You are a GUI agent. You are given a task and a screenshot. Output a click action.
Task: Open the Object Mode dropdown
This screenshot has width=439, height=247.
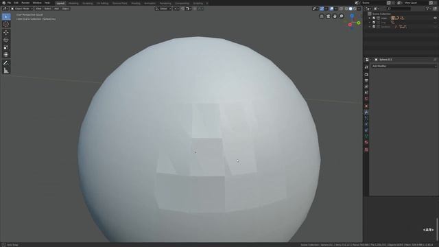(22, 9)
